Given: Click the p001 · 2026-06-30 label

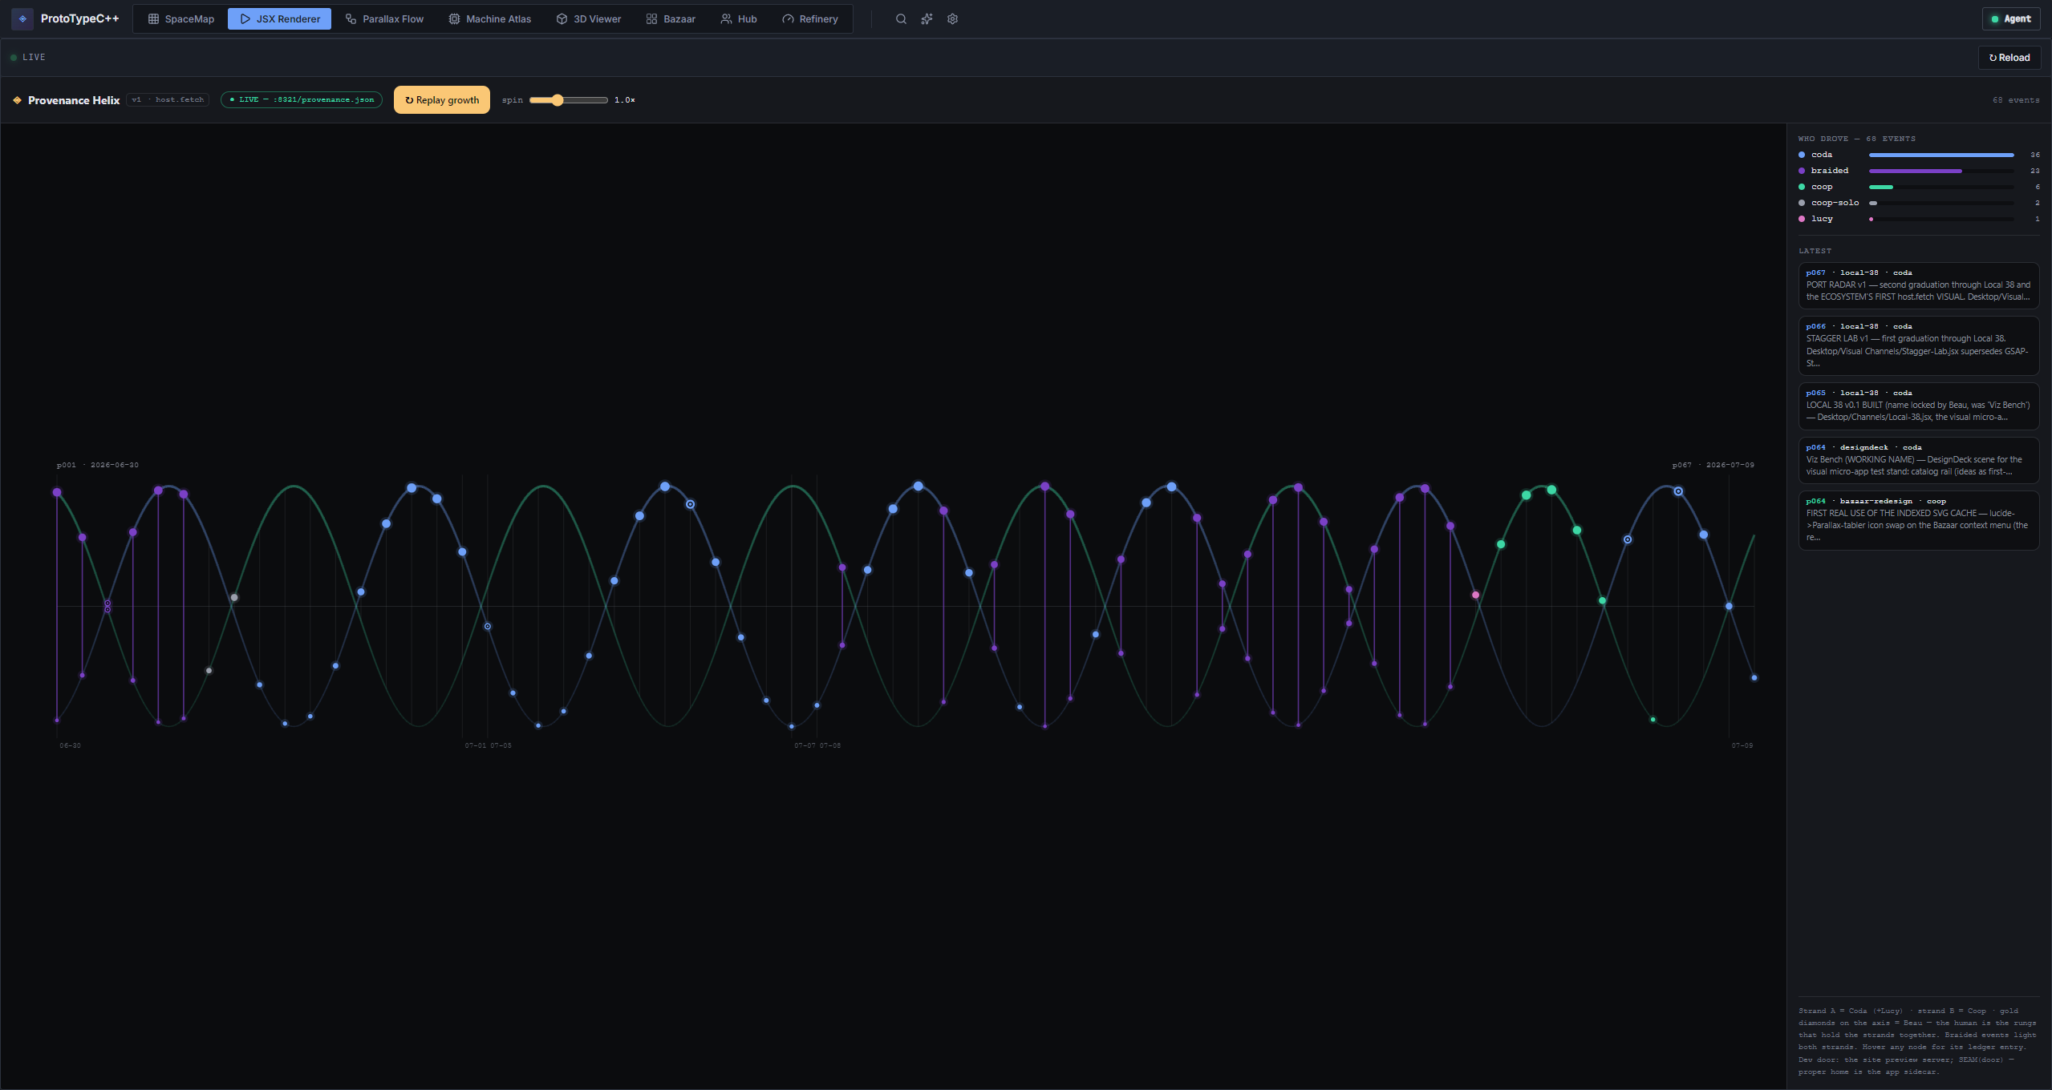Looking at the screenshot, I should pyautogui.click(x=97, y=465).
